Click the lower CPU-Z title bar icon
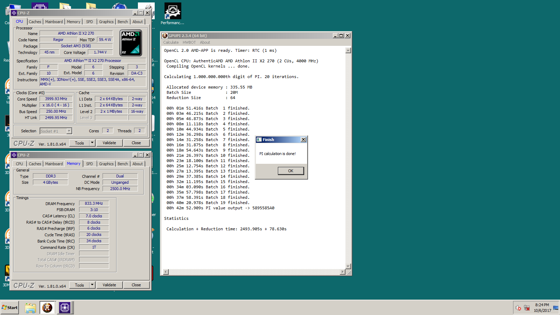The width and height of the screenshot is (560, 315). 14,155
